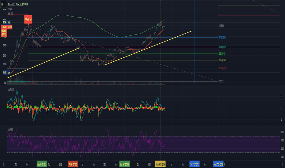Select the Fibonacci 0.5 level label
Image resolution: width=285 pixels, height=168 pixels.
pyautogui.click(x=222, y=54)
